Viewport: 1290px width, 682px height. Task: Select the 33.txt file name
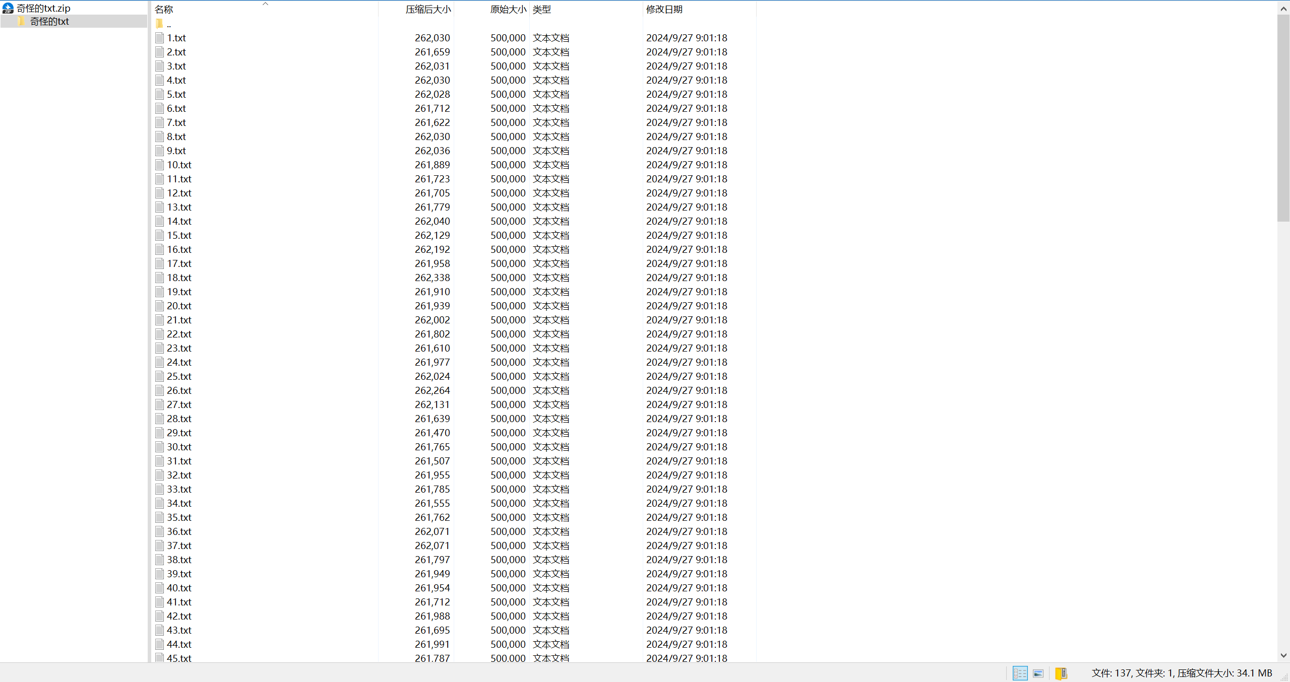click(x=179, y=489)
